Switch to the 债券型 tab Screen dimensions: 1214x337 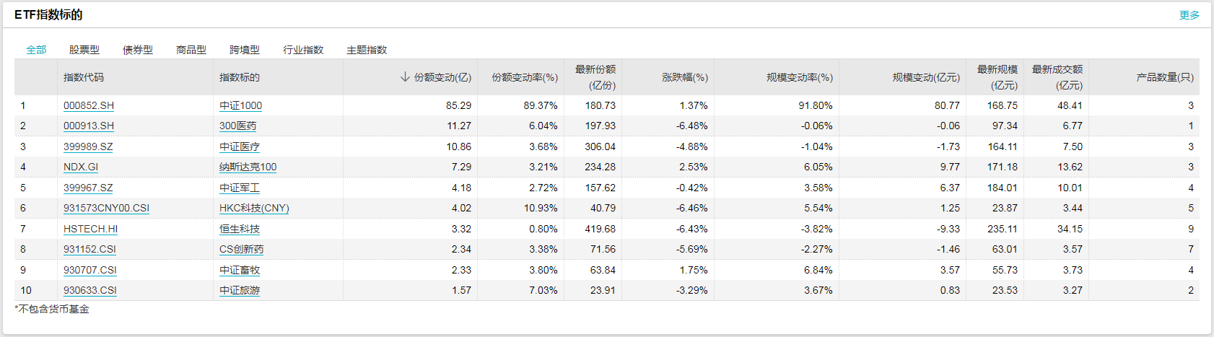[x=138, y=50]
